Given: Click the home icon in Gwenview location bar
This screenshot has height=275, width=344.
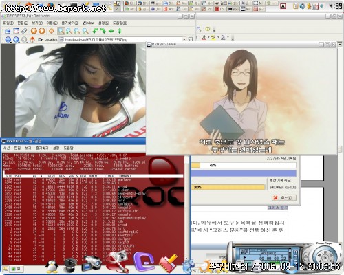Looking at the screenshot, I should (x=32, y=40).
